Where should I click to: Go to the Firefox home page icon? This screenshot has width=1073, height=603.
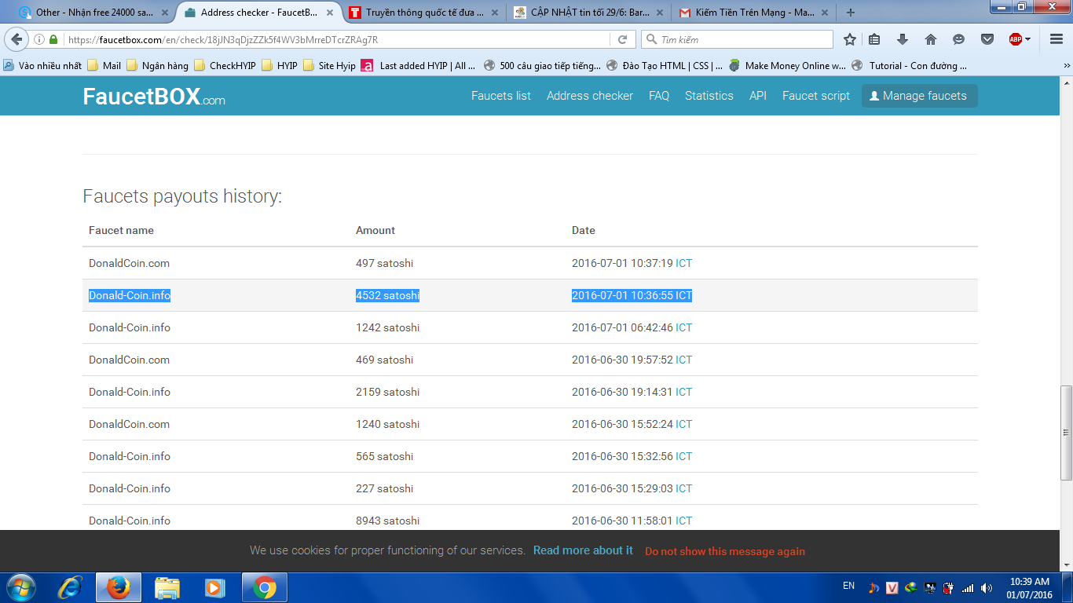[x=931, y=39]
